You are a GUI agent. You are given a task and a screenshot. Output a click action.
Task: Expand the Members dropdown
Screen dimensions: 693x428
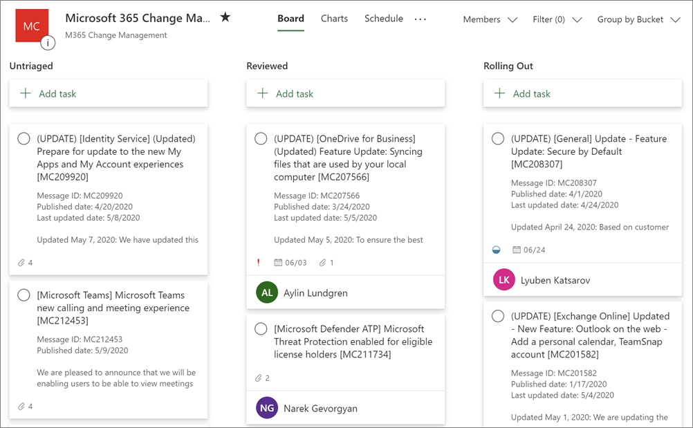coord(490,19)
